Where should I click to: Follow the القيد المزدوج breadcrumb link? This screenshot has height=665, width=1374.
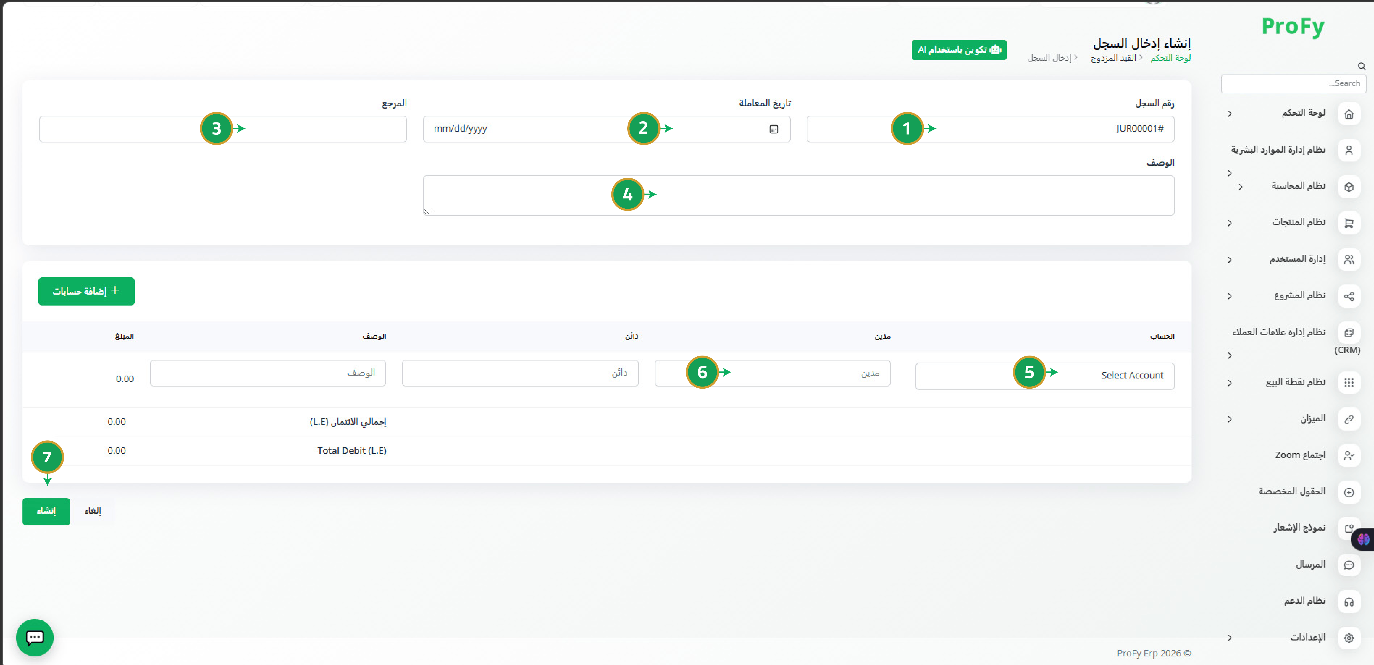coord(1113,58)
